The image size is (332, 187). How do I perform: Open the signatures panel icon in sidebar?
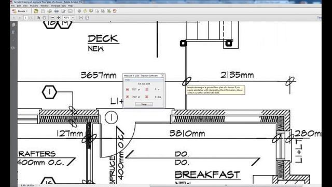tap(13, 48)
